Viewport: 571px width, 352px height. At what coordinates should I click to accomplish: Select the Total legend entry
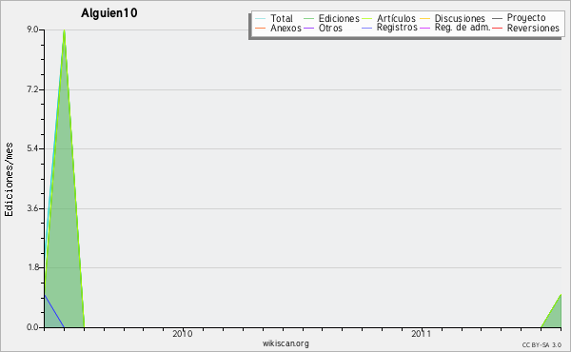click(x=282, y=18)
